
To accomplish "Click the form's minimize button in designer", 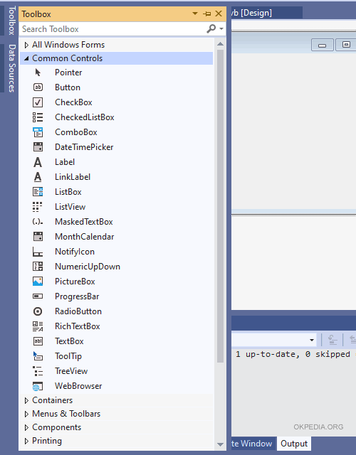I will click(x=323, y=45).
